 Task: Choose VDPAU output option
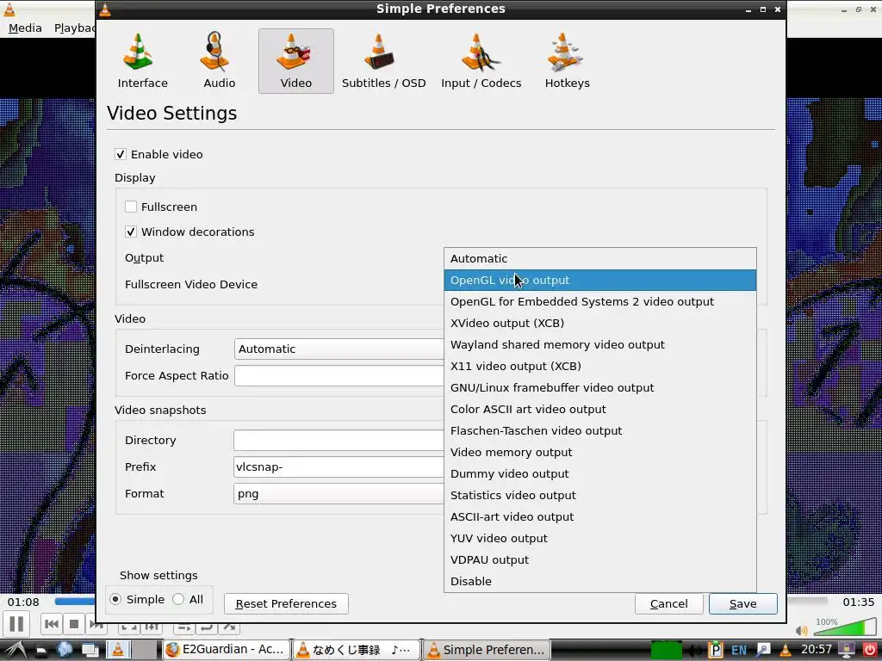600,559
